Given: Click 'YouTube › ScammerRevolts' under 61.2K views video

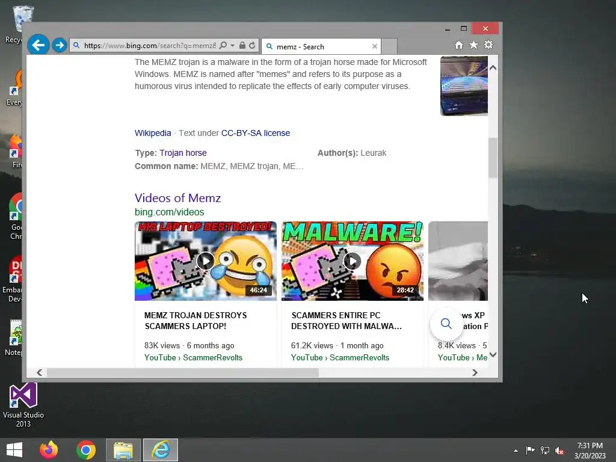Looking at the screenshot, I should (340, 357).
